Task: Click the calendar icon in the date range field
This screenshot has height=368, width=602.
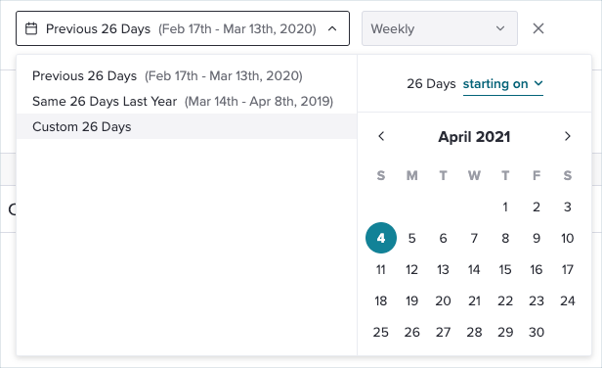Action: (x=31, y=28)
